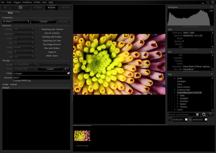Open calendar icon for 28/06/2022 date
The width and height of the screenshot is (216, 153).
pos(186,119)
